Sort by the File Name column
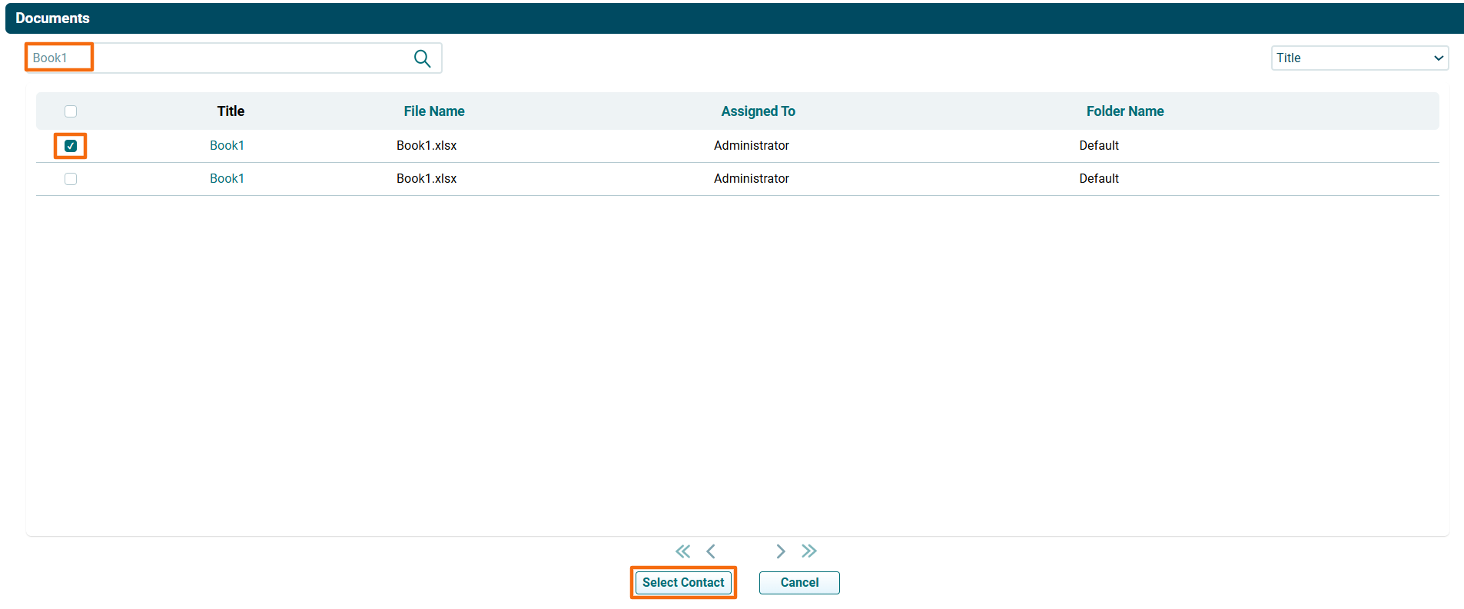 coord(433,111)
